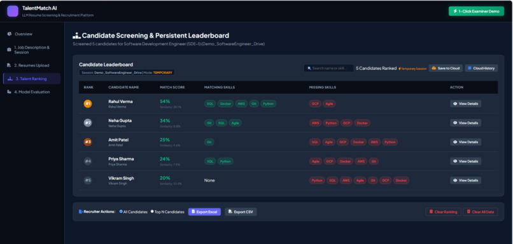
Task: Click the Model Evaluation icon
Action: point(9,92)
